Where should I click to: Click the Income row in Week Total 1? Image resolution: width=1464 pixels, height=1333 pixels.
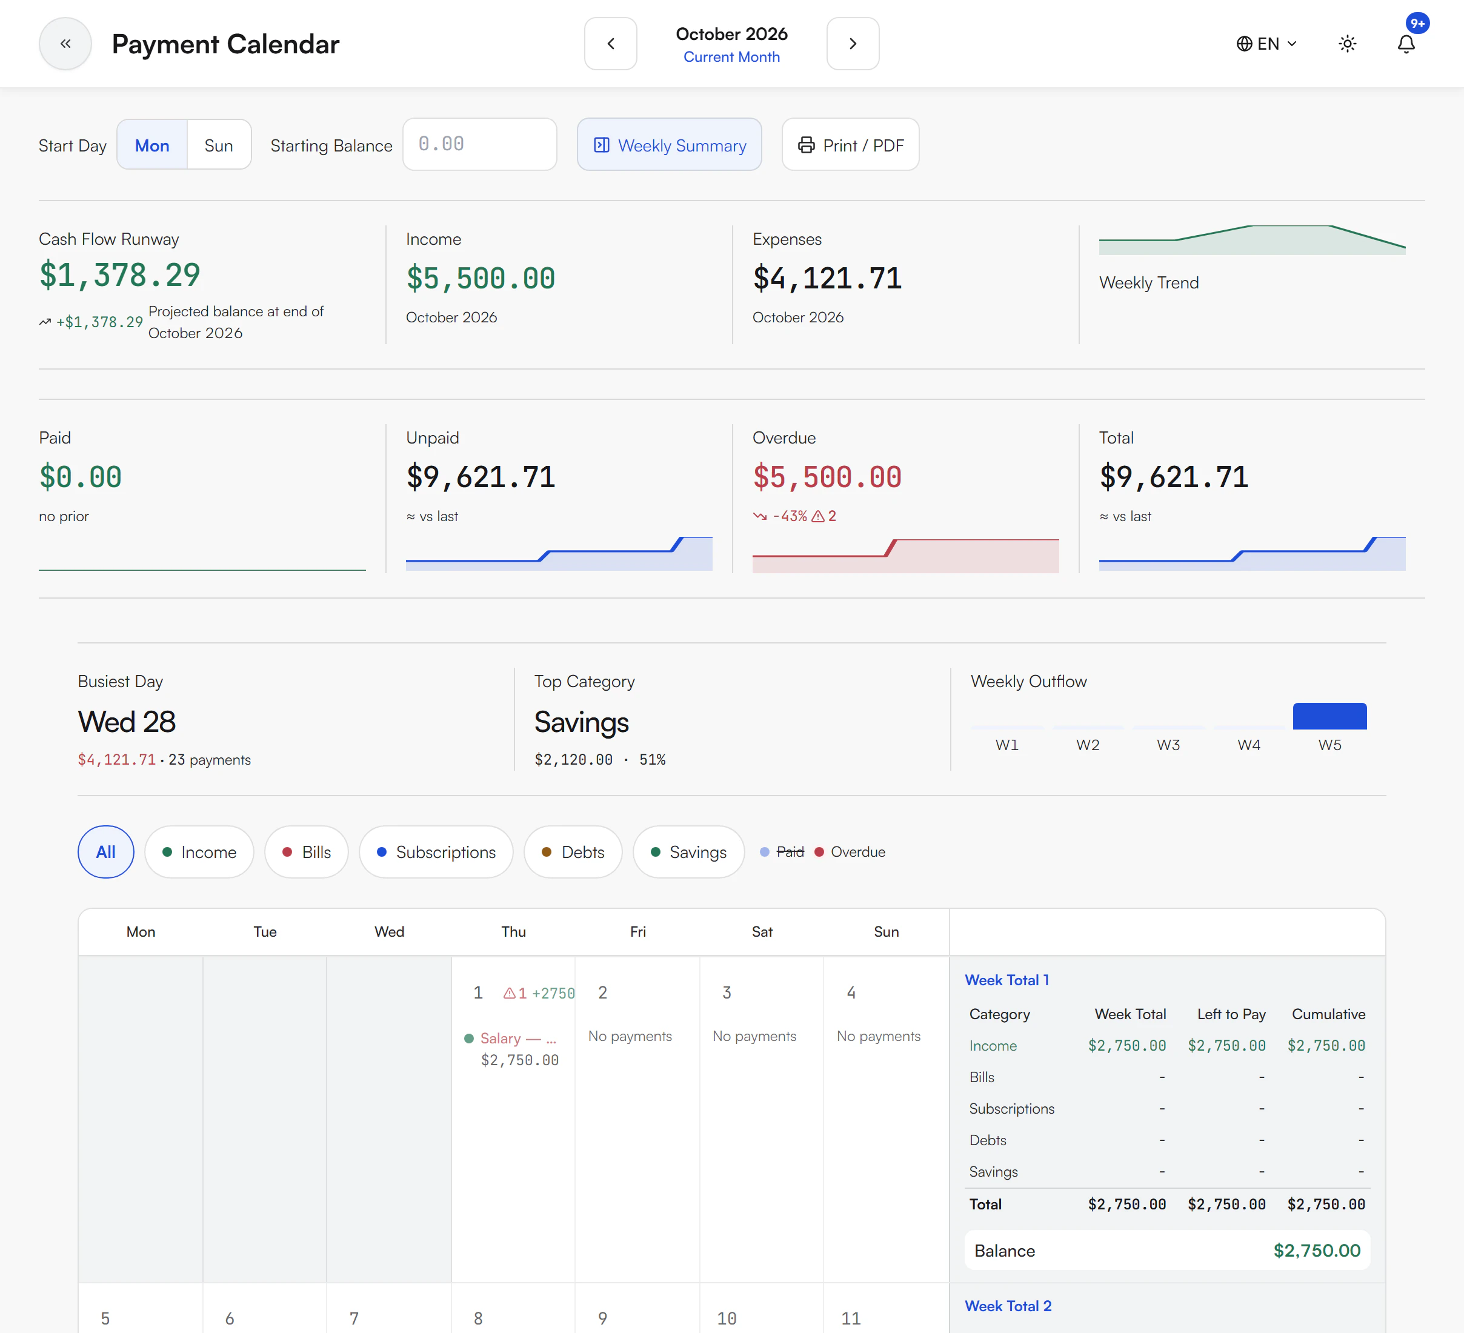1167,1045
